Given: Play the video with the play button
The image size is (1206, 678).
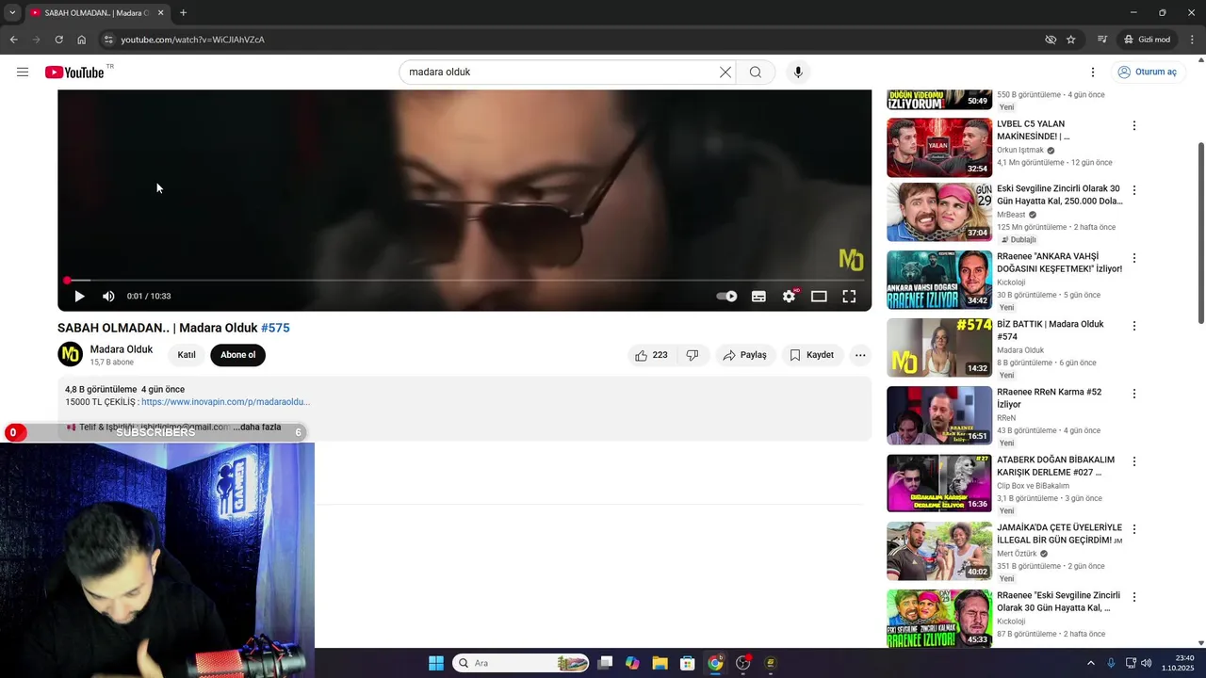Looking at the screenshot, I should (79, 297).
